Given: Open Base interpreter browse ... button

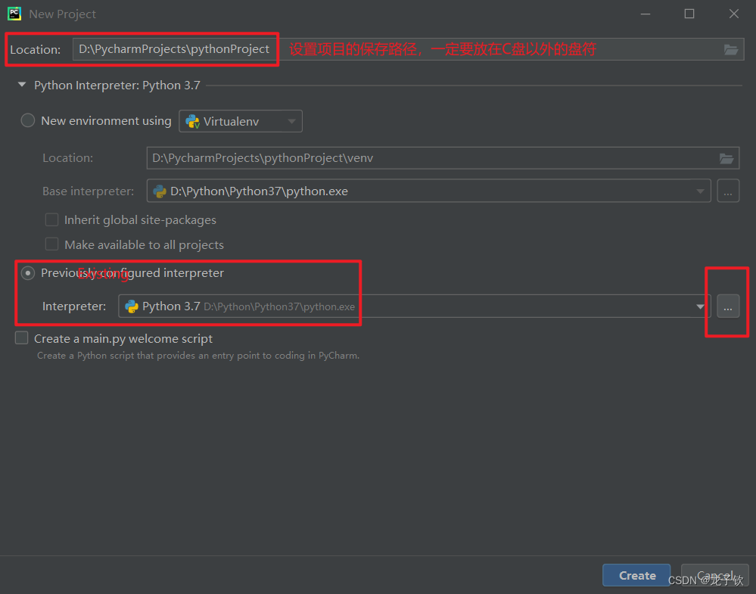Looking at the screenshot, I should point(727,191).
